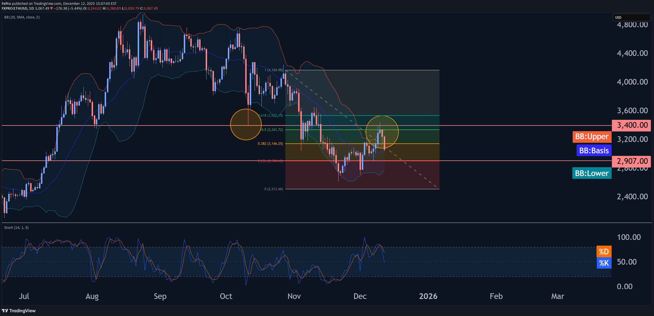
Task: Click the FXPRO:ETHUSD symbol title
Action: [15, 9]
